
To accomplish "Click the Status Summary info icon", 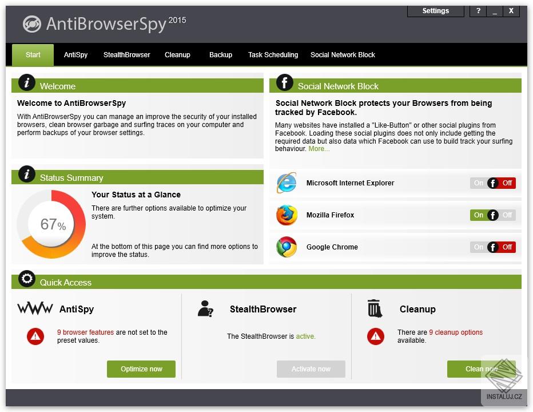I will point(27,174).
